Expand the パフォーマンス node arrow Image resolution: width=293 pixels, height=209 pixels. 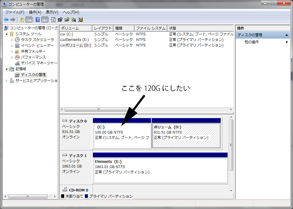pos(12,57)
